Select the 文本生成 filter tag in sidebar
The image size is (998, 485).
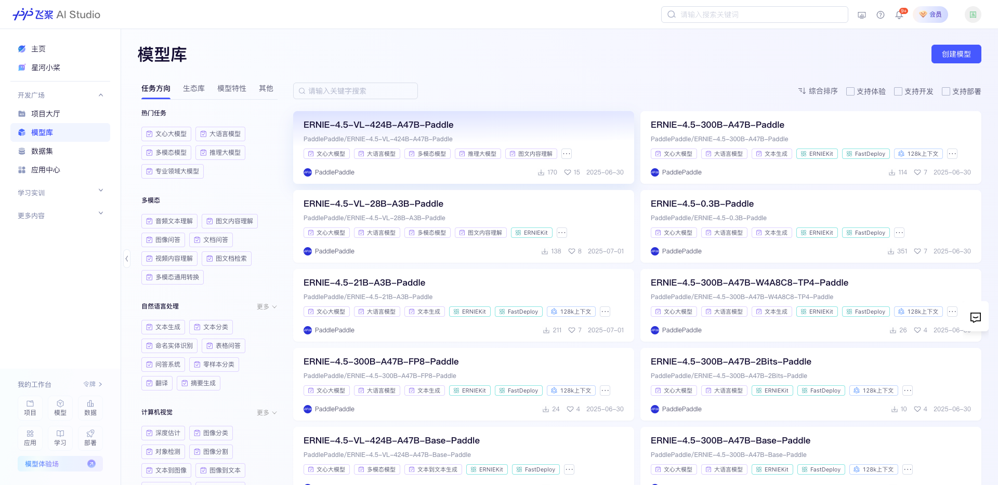[x=163, y=327]
